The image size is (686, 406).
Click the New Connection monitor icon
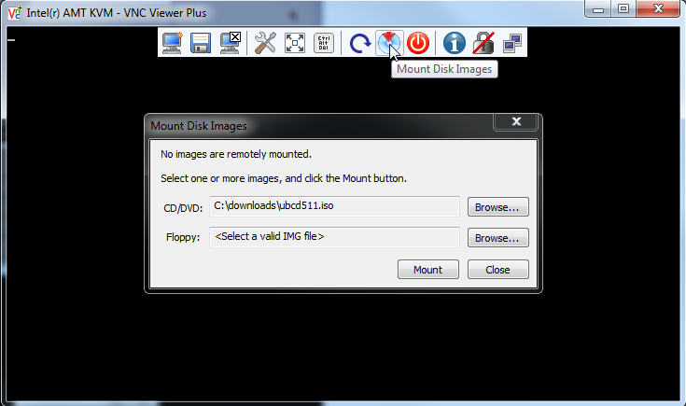click(x=172, y=43)
